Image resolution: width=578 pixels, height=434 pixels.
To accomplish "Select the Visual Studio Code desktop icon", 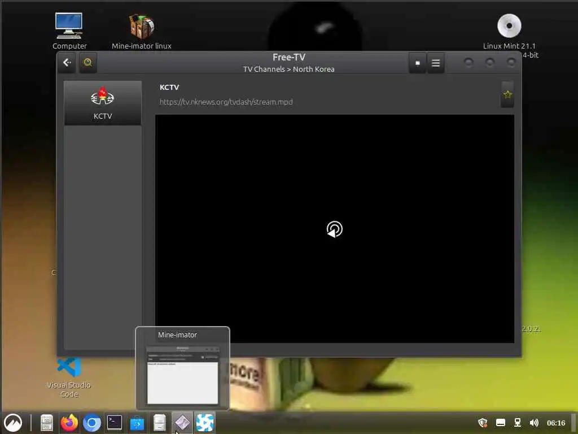I will click(x=69, y=378).
